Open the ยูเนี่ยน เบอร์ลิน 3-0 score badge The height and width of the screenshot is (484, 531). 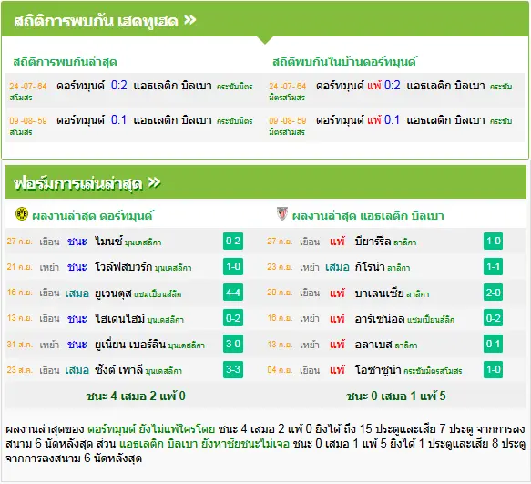point(233,344)
